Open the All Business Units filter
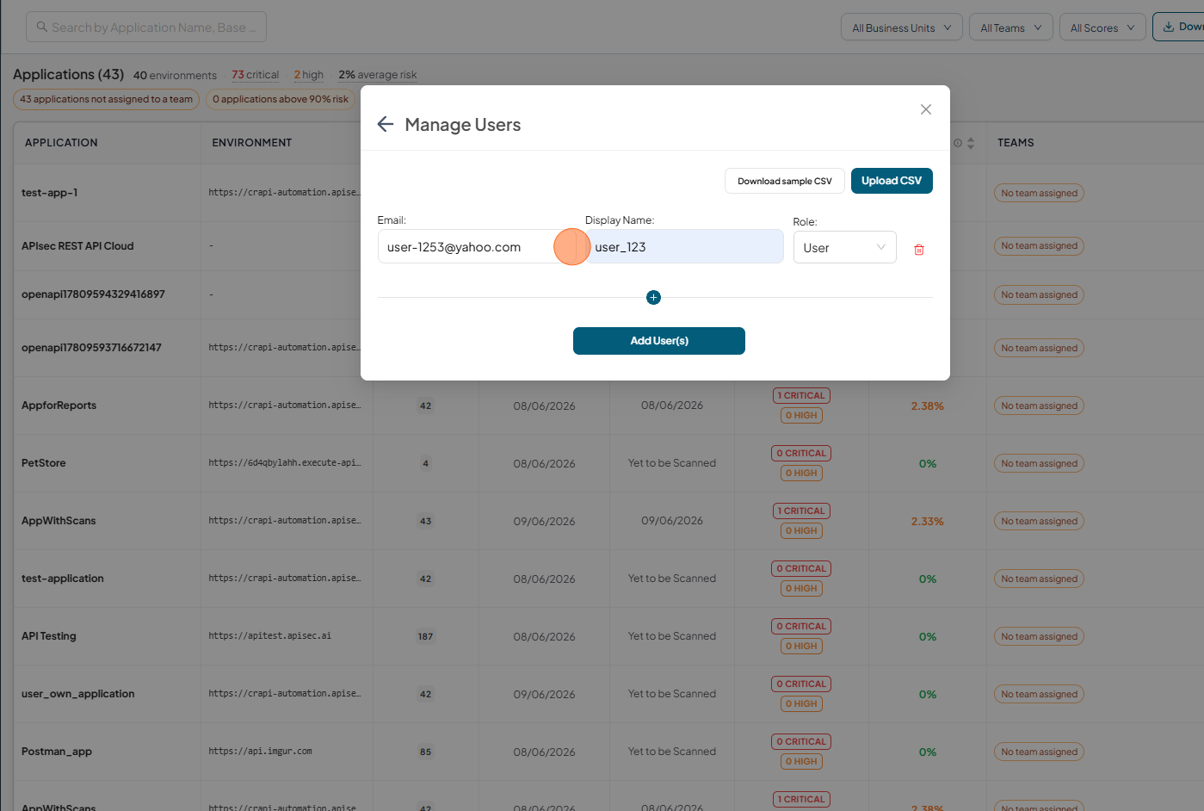Viewport: 1204px width, 811px height. pos(902,28)
